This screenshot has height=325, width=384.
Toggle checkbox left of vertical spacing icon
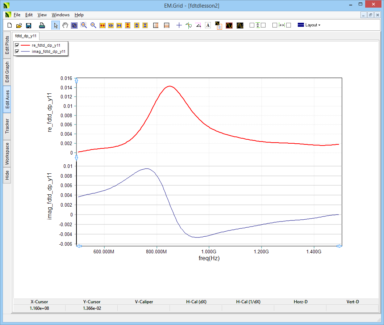[x=252, y=25]
